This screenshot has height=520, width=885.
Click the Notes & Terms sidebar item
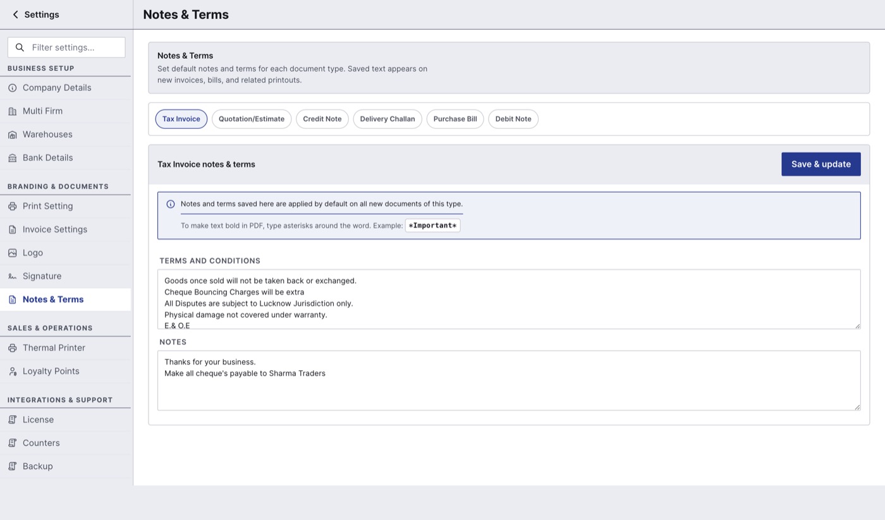[x=66, y=299]
